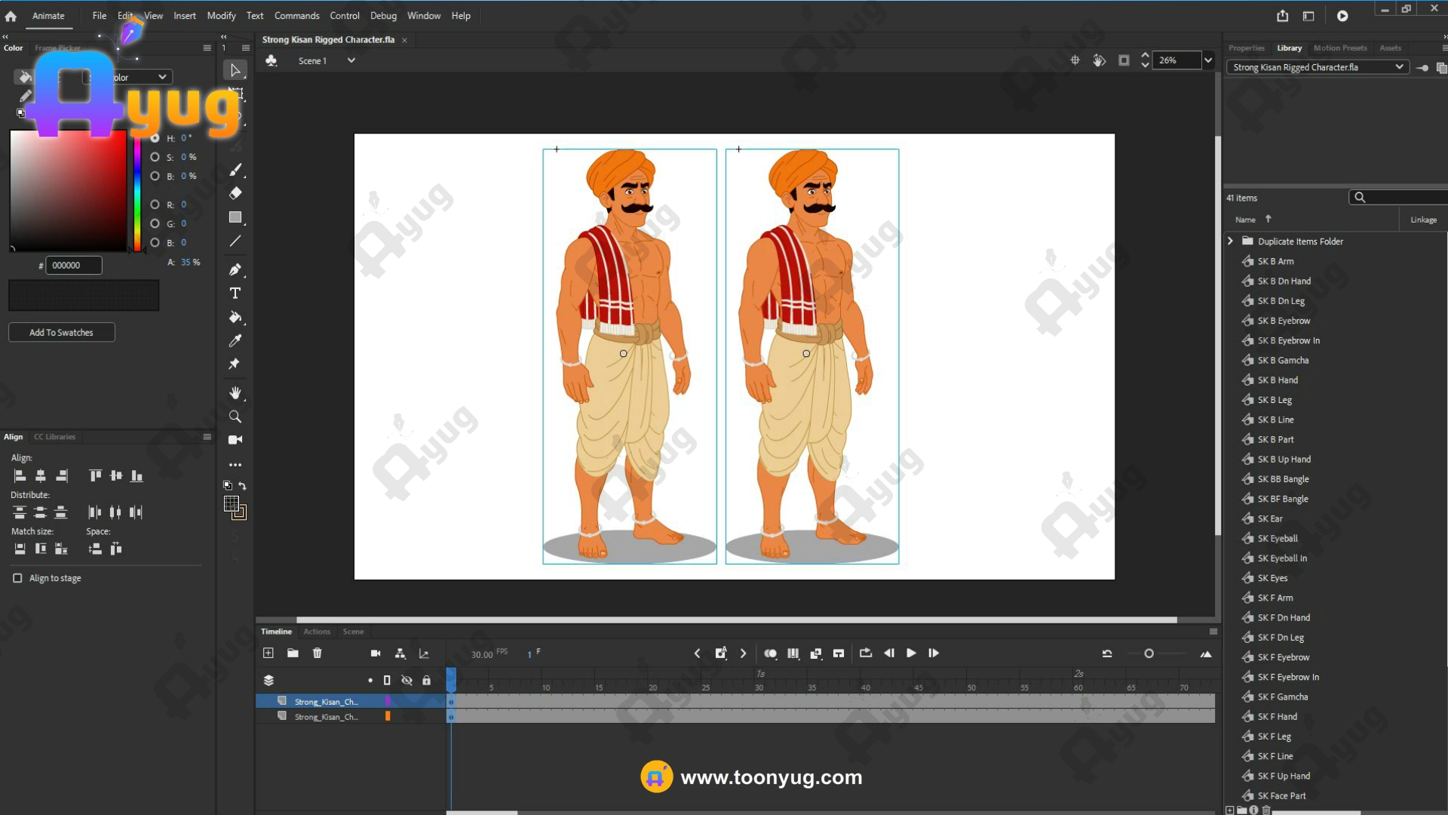Screen dimensions: 1448x815
Task: Open the Modify menu
Action: (x=221, y=16)
